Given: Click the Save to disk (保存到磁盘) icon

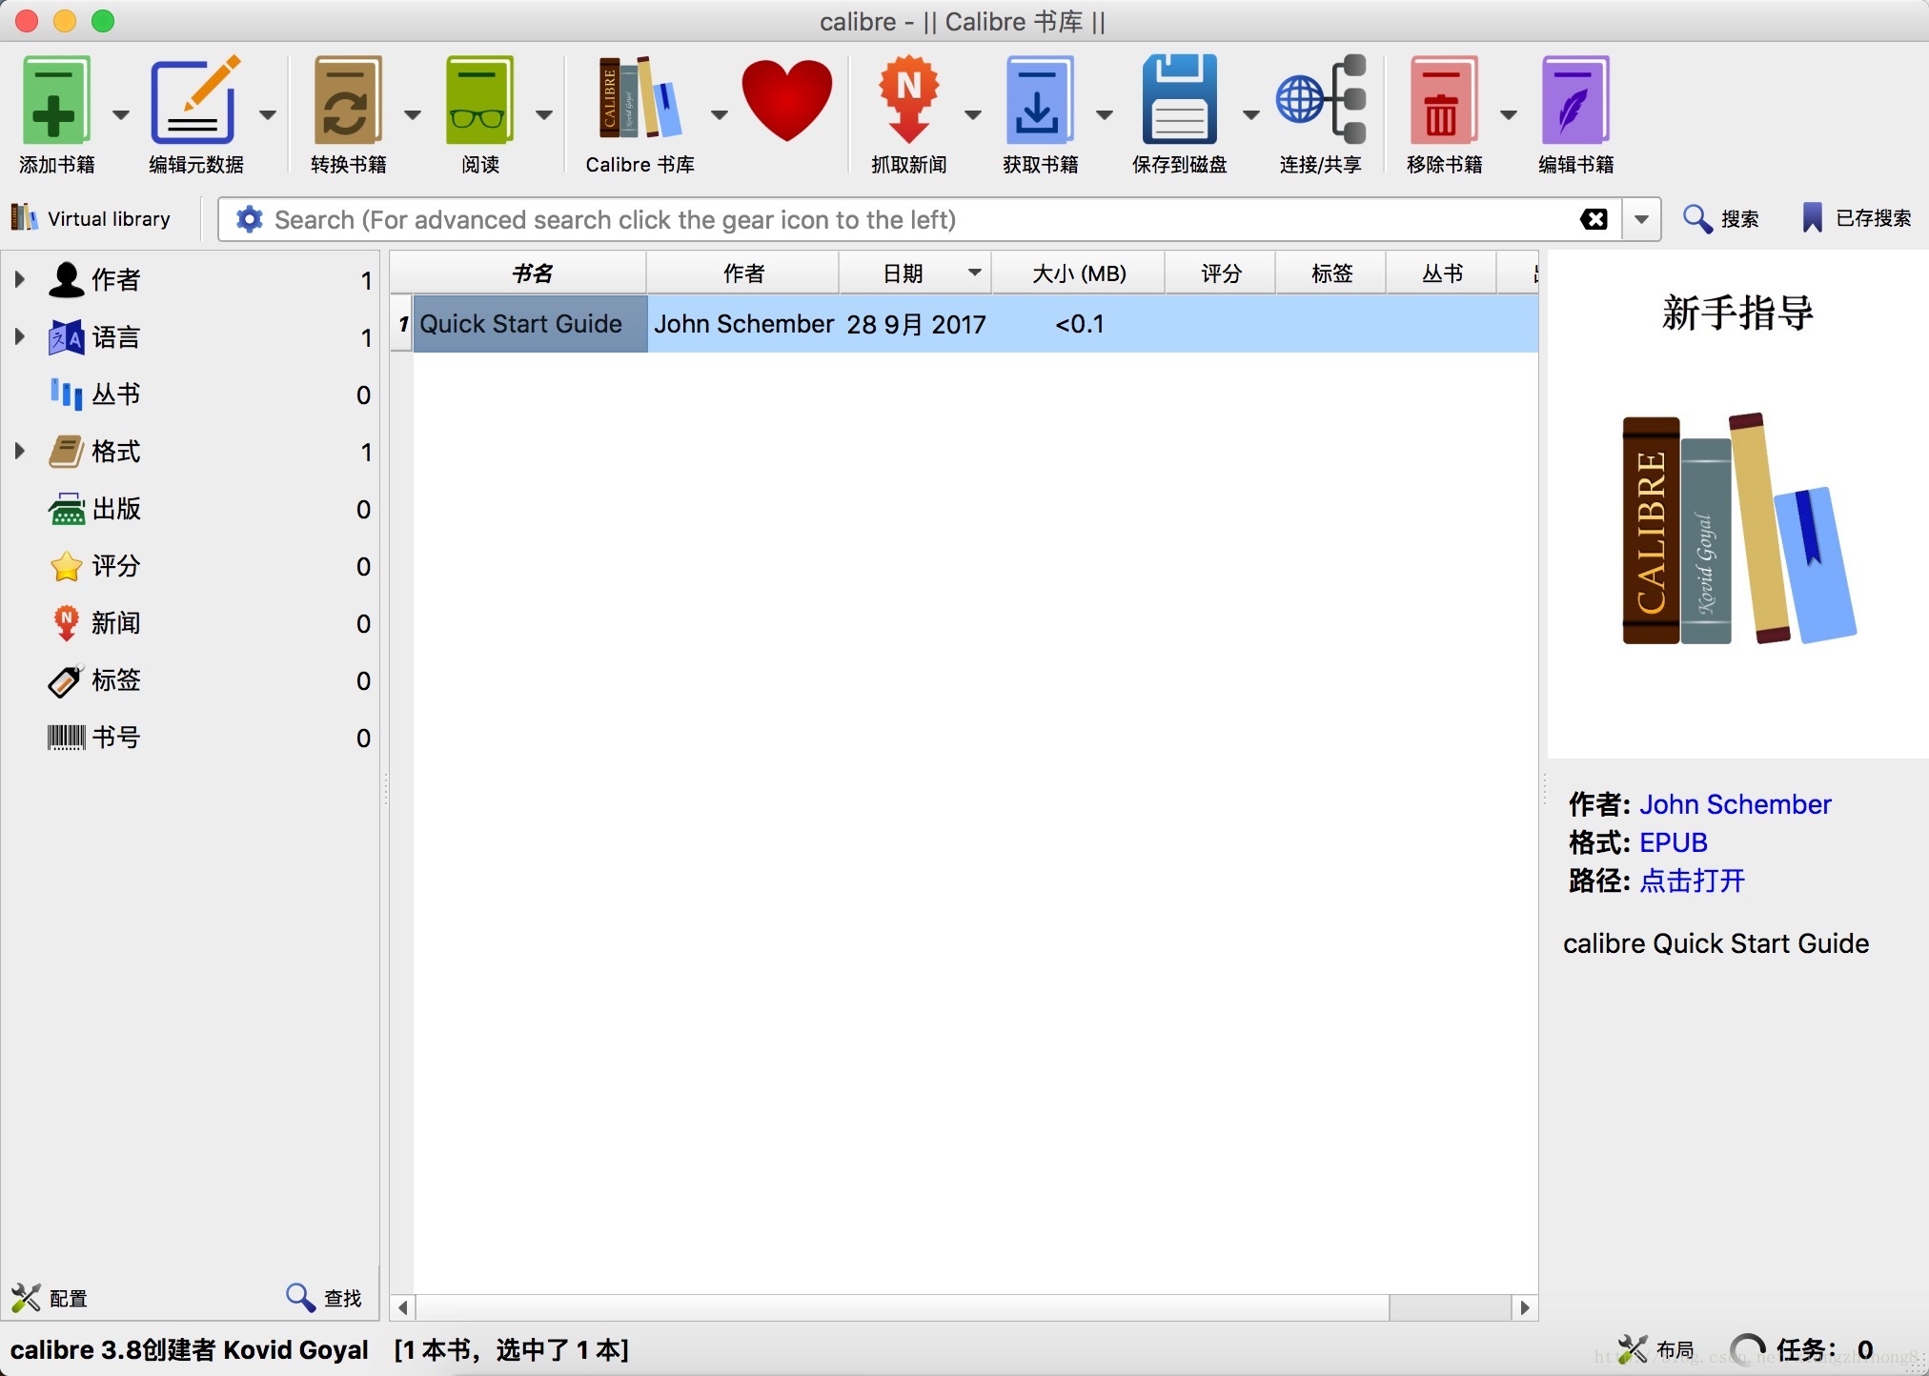Looking at the screenshot, I should (x=1180, y=100).
